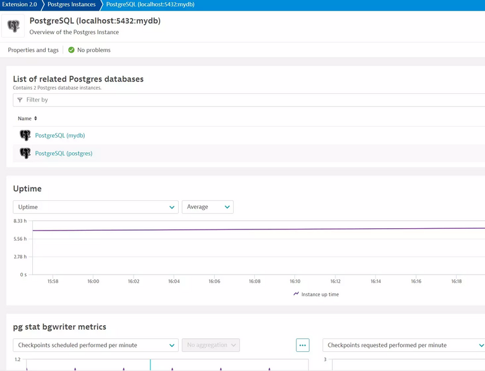Image resolution: width=485 pixels, height=371 pixels.
Task: Expand the Average aggregation dropdown
Action: click(x=208, y=207)
